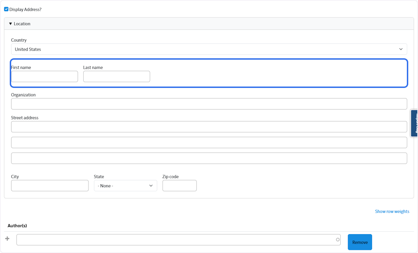Uncheck the Display Address checkbox

coord(6,9)
